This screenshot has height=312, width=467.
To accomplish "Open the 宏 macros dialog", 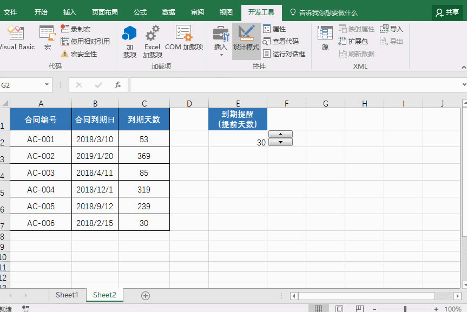I will tap(48, 37).
